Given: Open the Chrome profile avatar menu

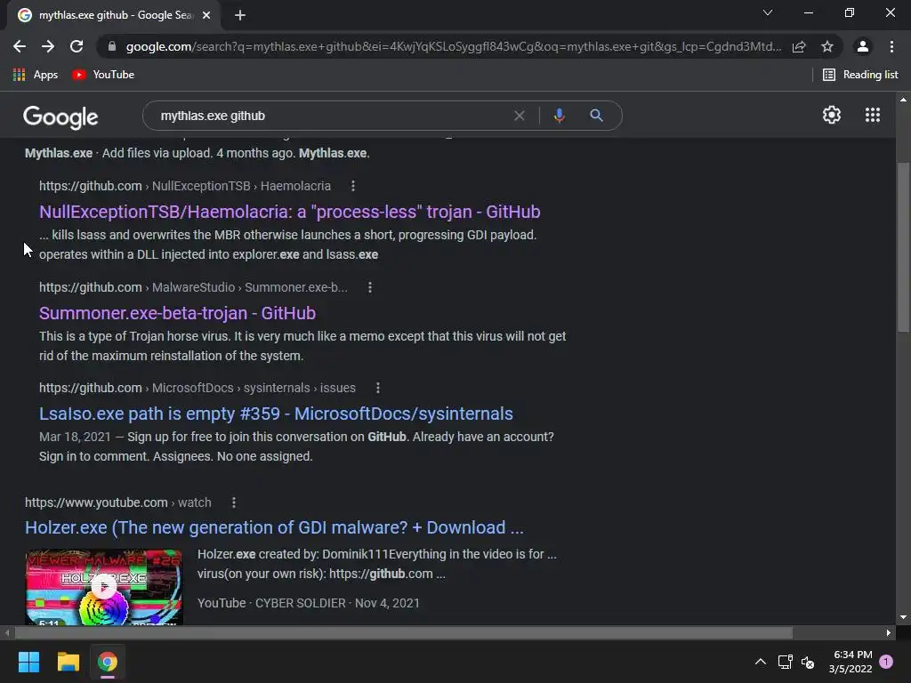Looking at the screenshot, I should point(863,46).
